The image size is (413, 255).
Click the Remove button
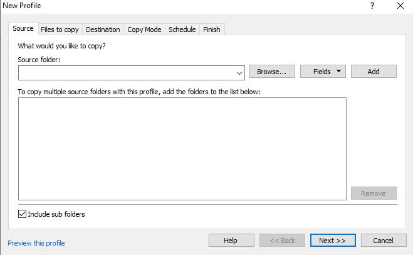[374, 193]
